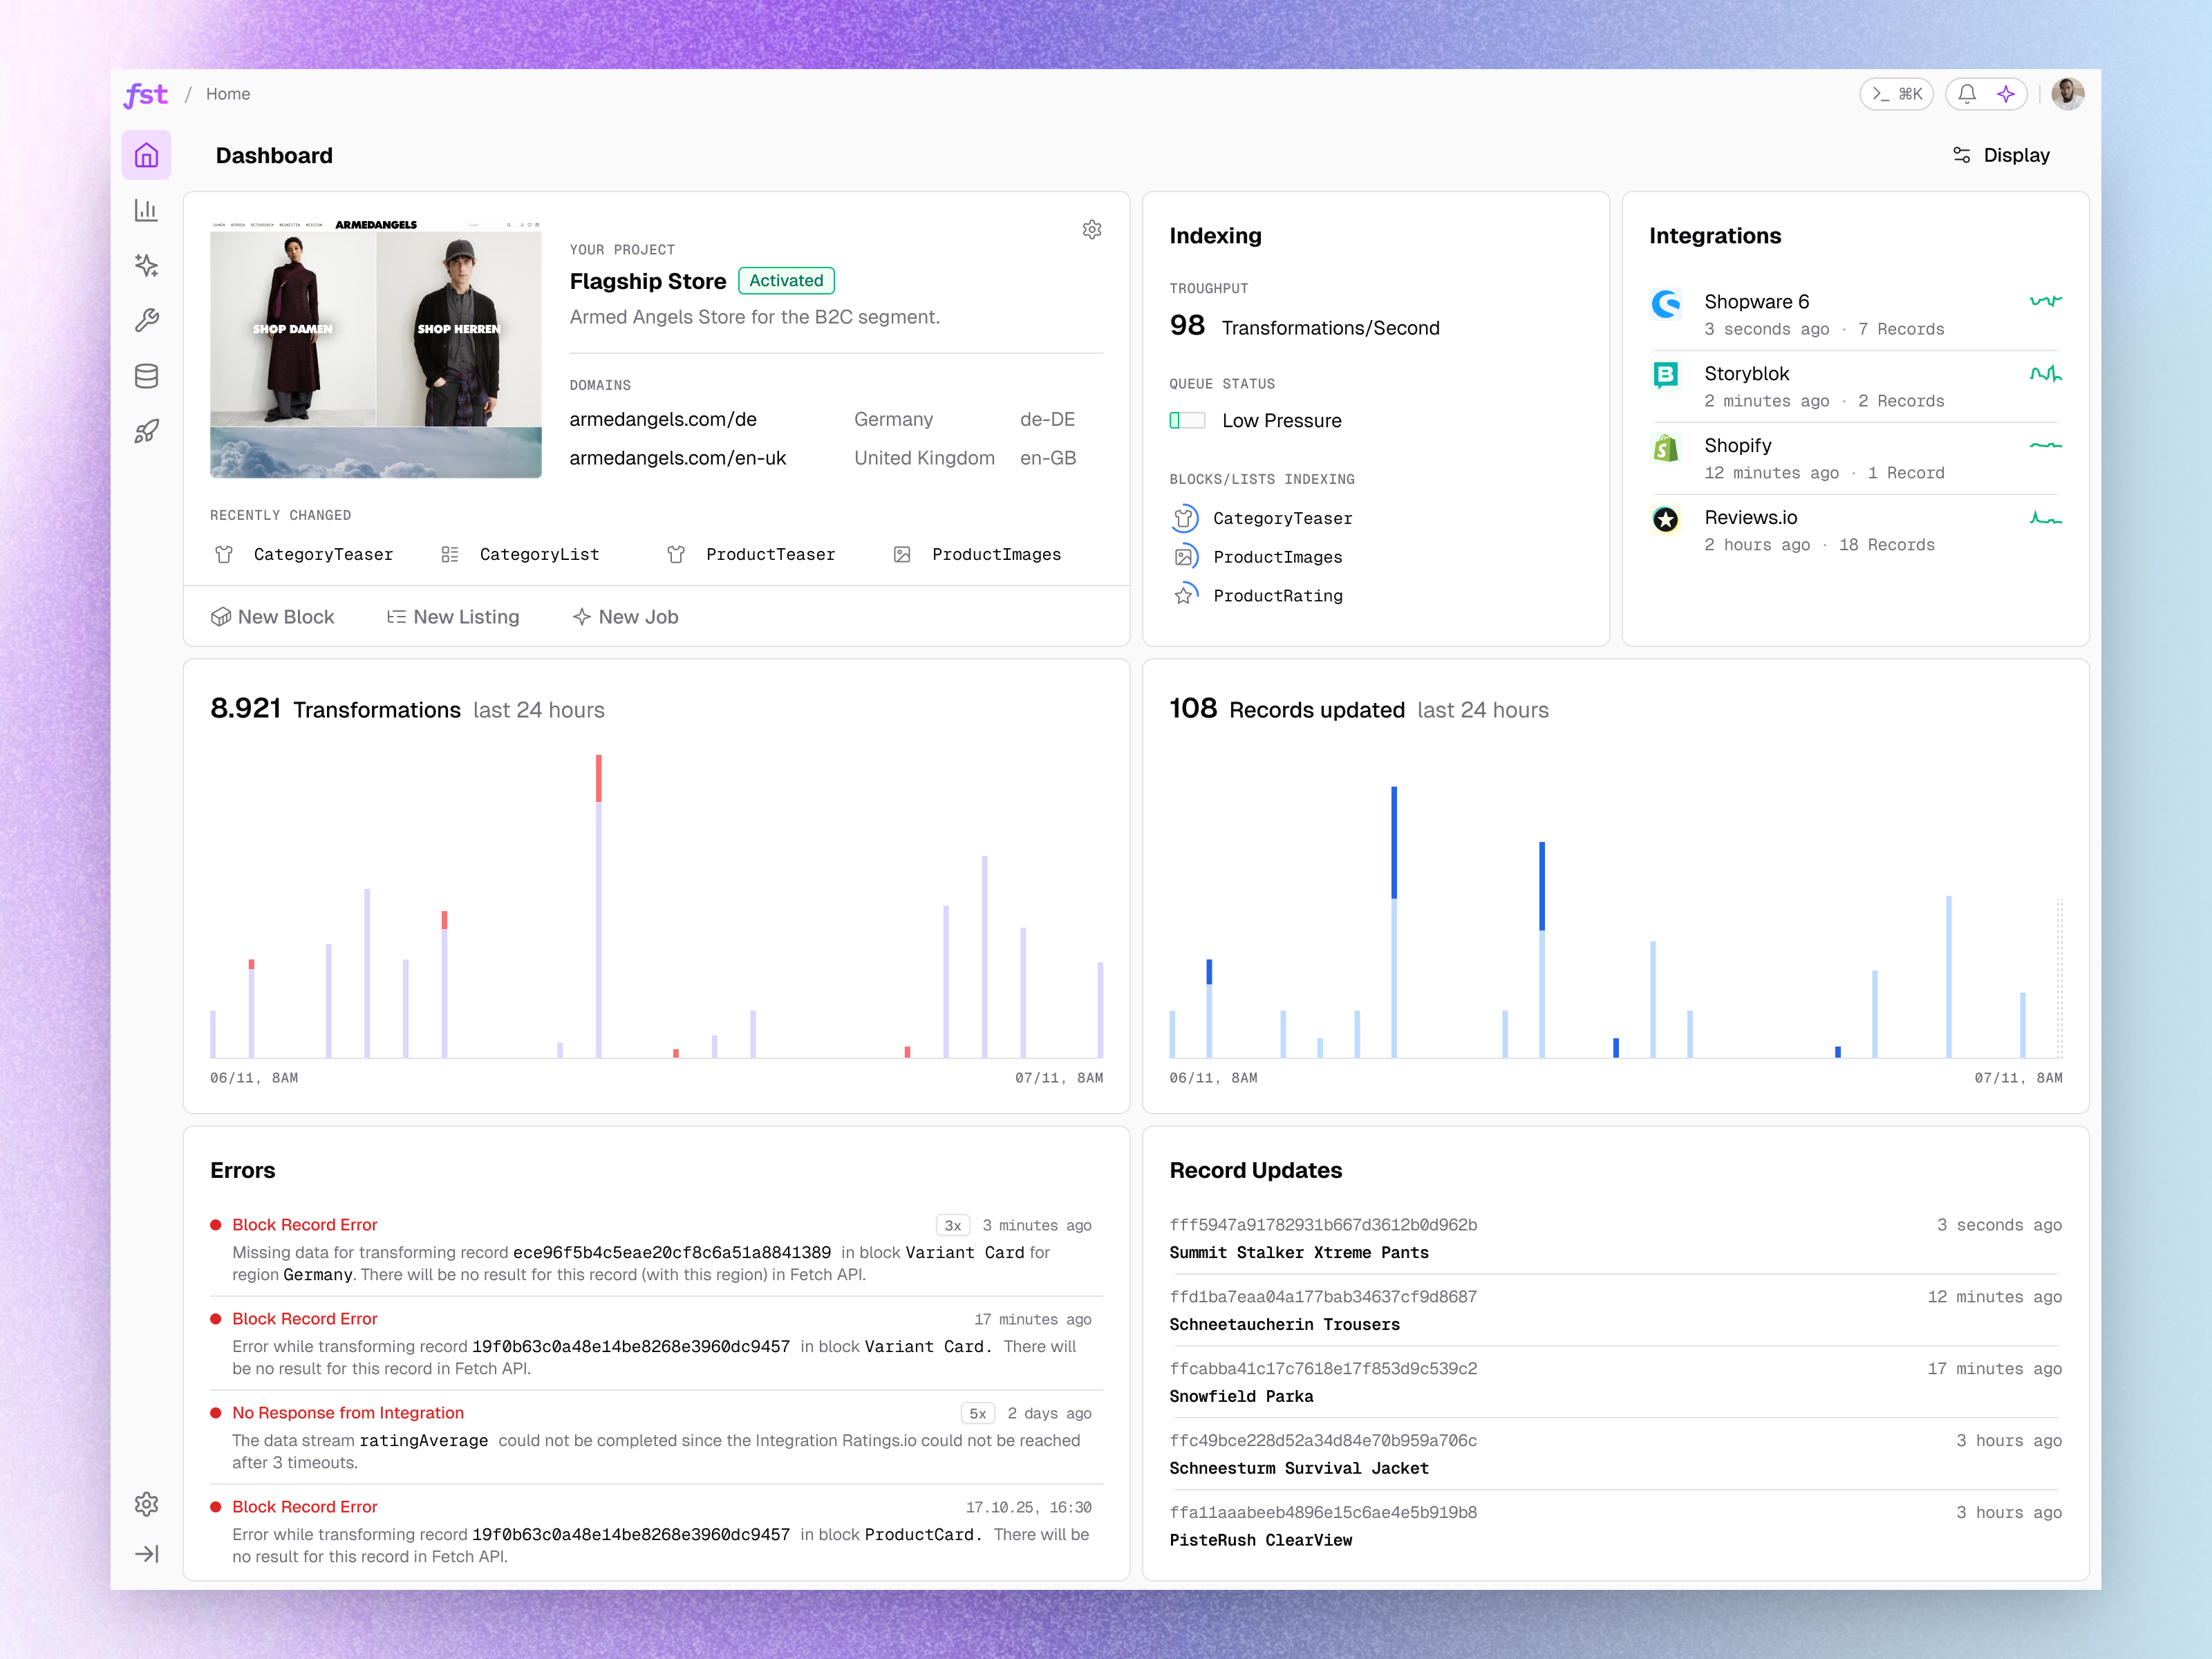2212x1659 pixels.
Task: Click the Activated status badge
Action: tap(786, 281)
